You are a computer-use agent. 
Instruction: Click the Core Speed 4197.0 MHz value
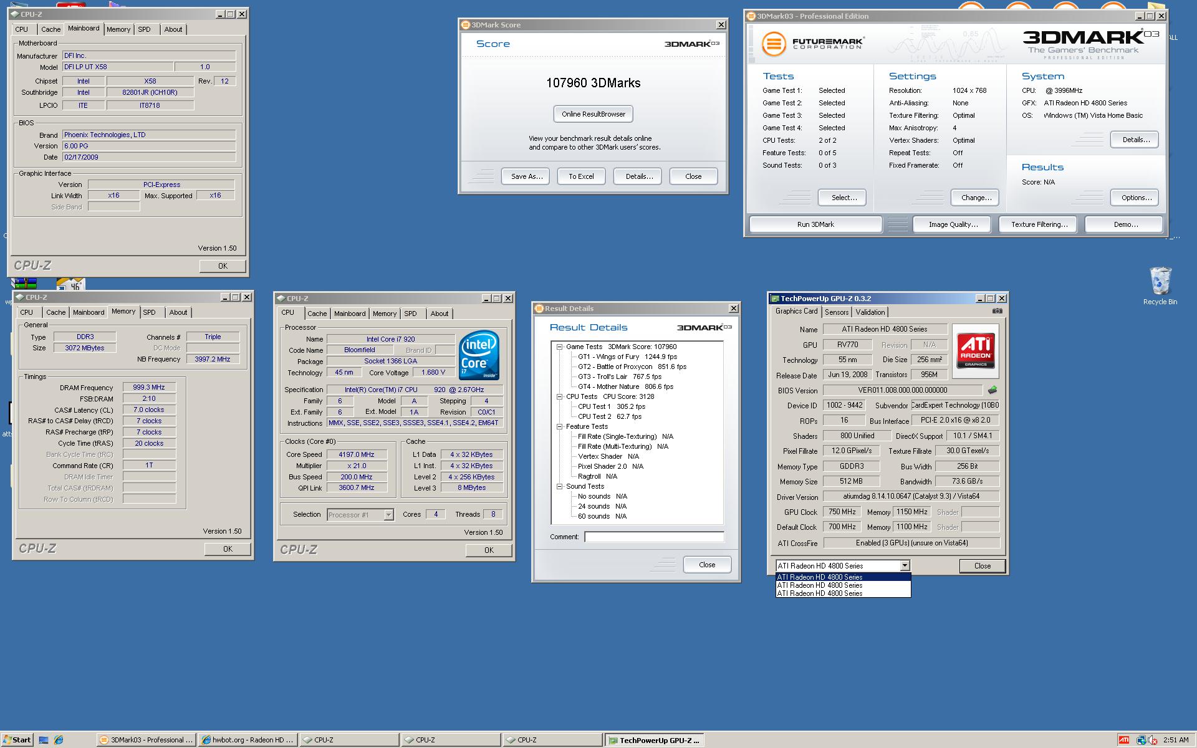(357, 454)
